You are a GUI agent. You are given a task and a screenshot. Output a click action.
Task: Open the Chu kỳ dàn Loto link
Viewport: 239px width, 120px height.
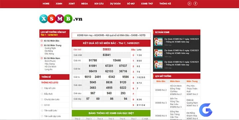52,99
